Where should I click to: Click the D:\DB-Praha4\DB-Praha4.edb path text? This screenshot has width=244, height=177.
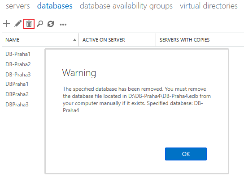[163, 96]
